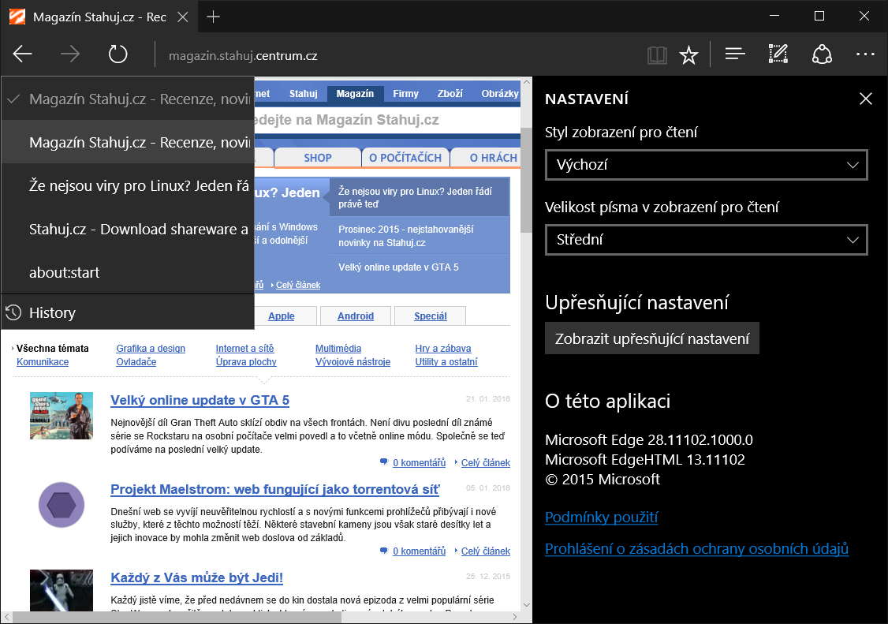The width and height of the screenshot is (888, 624).
Task: Open reading view book icon
Action: 657,55
